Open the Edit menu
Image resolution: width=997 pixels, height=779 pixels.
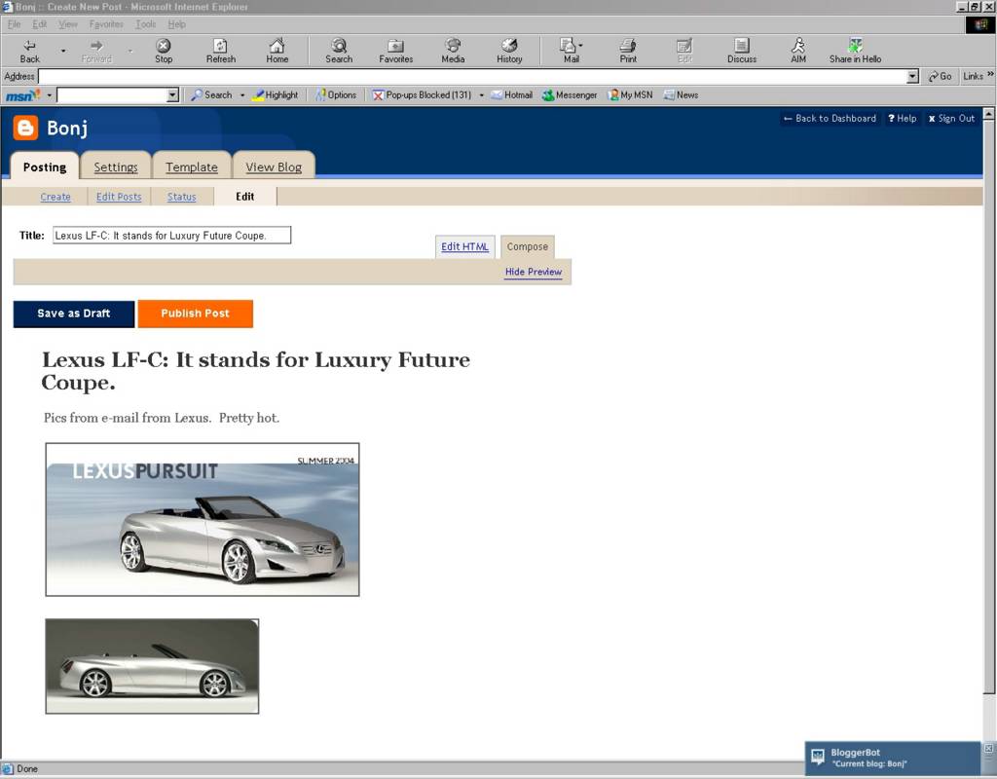tap(39, 24)
